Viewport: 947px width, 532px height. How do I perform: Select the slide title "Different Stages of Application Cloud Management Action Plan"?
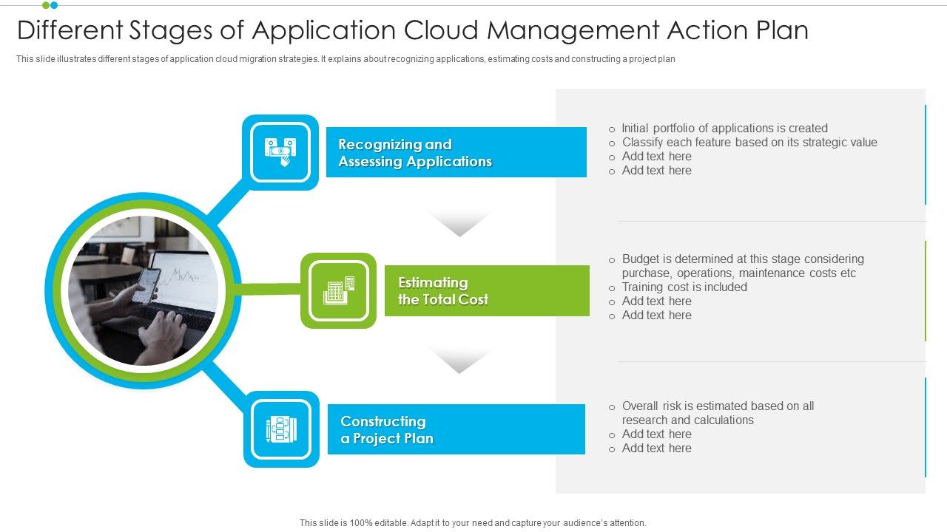pos(413,30)
